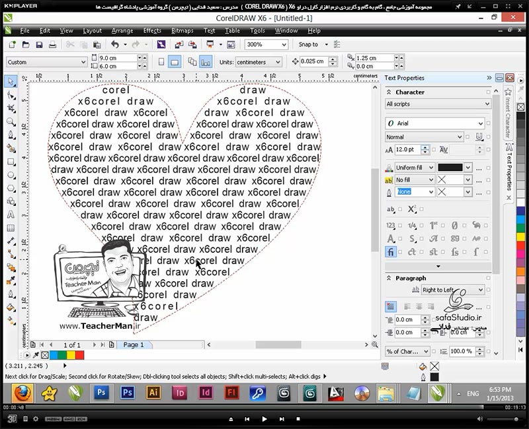This screenshot has height=429, width=529.
Task: Toggle no horizontal alignment button in Paragraph
Action: tap(391, 306)
